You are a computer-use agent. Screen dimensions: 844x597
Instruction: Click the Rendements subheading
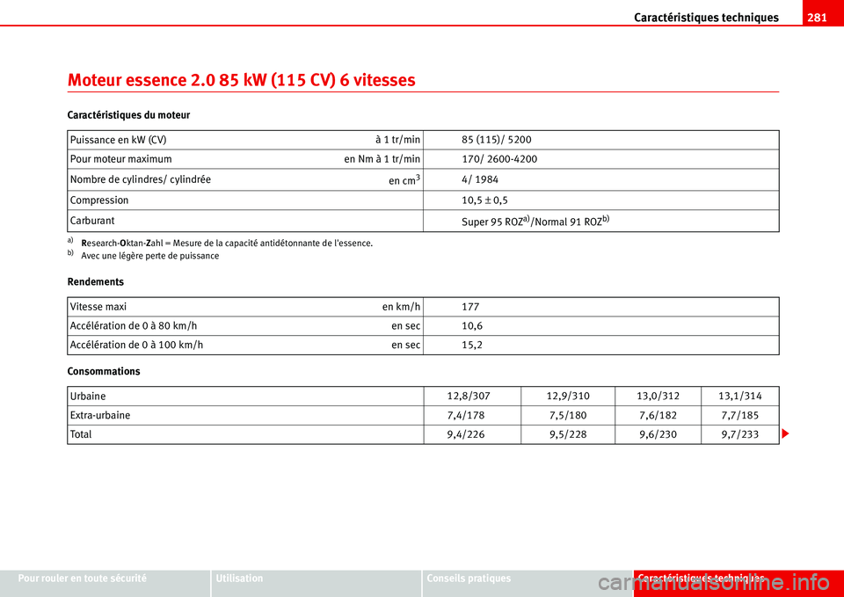click(x=95, y=282)
